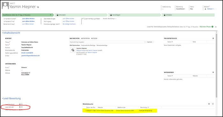
Task: Click the Formular-Einsendung cell
Action: pyautogui.click(x=146, y=111)
